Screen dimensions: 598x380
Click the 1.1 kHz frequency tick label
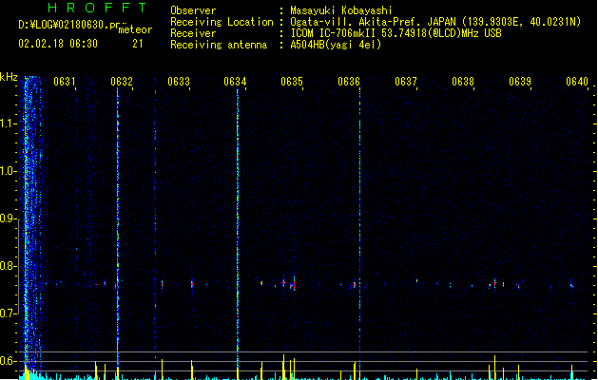click(8, 123)
